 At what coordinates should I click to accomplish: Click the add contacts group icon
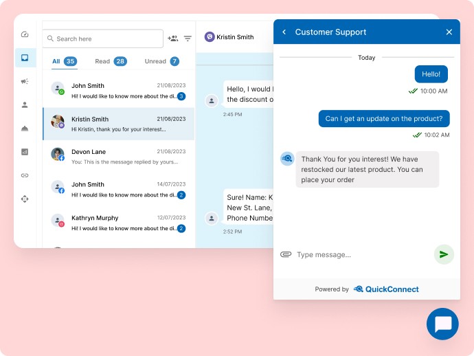tap(173, 38)
